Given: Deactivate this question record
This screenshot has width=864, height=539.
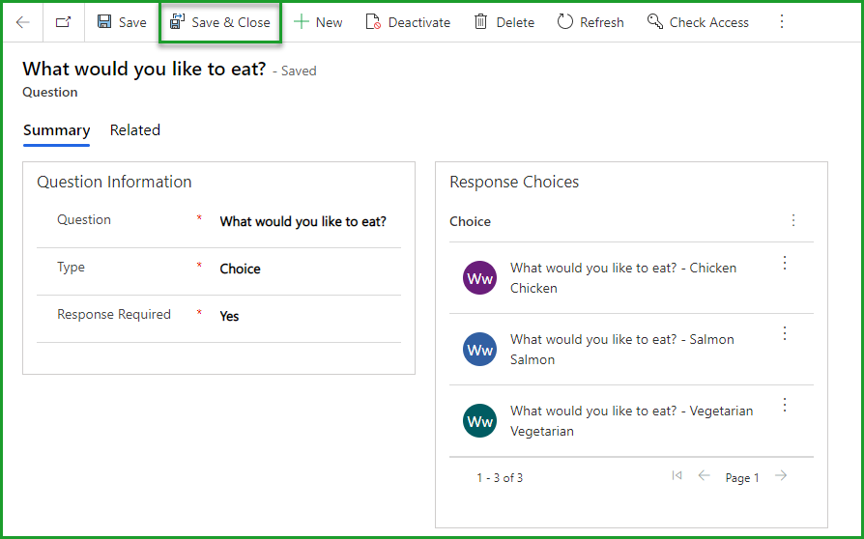Looking at the screenshot, I should click(408, 22).
